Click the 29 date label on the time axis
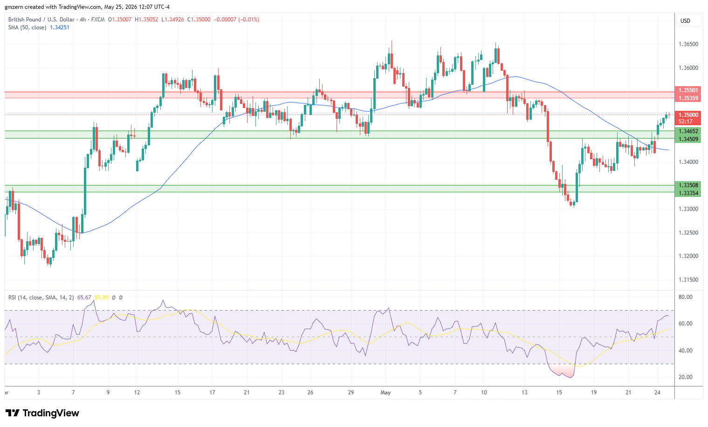The image size is (708, 427). coord(351,393)
